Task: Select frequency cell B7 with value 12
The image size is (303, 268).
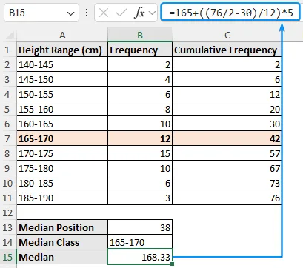Action: (x=140, y=138)
